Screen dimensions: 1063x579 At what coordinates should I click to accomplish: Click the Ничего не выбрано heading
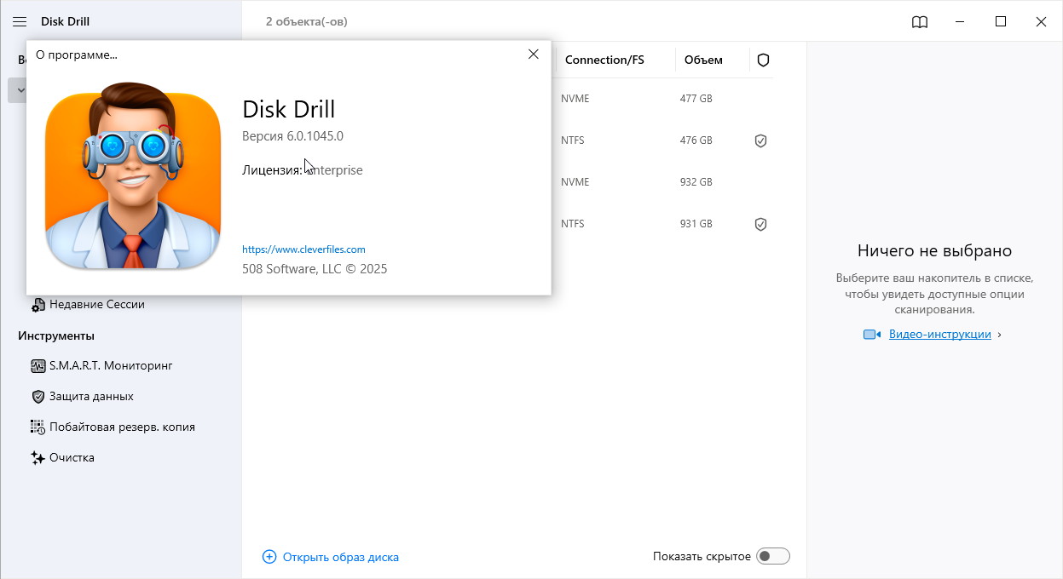point(934,251)
